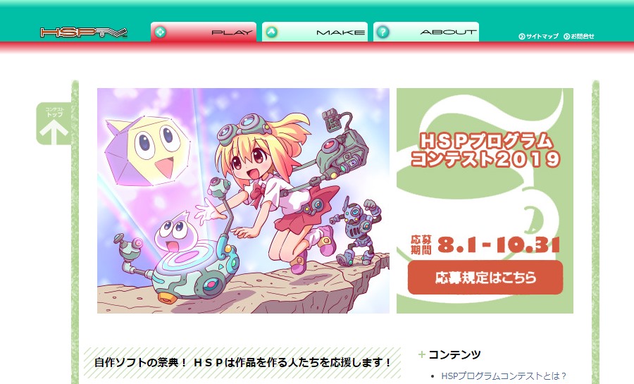Click the up arrow contest top icon
634x384 pixels.
click(54, 124)
